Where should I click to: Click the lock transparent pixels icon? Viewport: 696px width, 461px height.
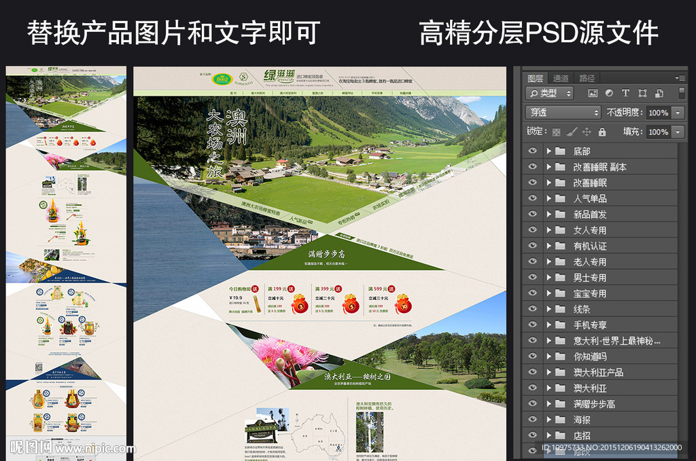coord(557,132)
